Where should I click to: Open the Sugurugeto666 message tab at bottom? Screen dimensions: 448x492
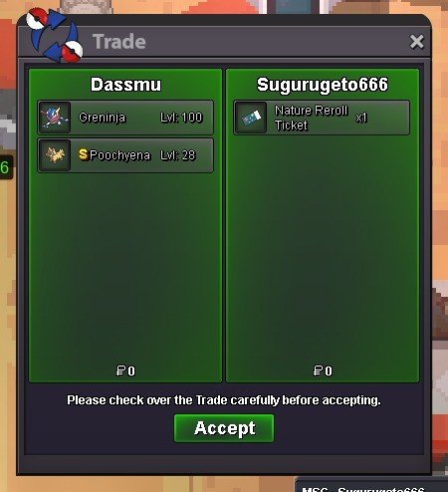(x=371, y=487)
